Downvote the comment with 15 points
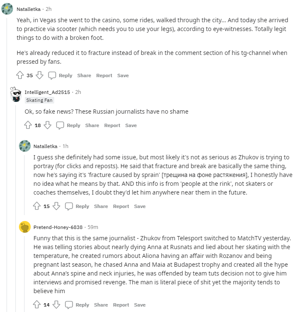304x312 pixels. point(56,206)
